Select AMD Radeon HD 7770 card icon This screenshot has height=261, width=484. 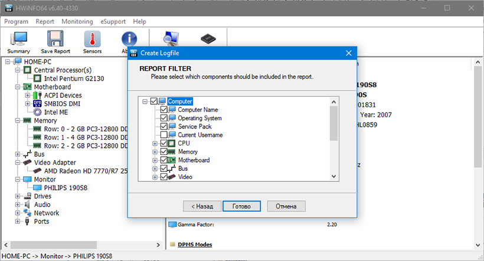pyautogui.click(x=37, y=170)
